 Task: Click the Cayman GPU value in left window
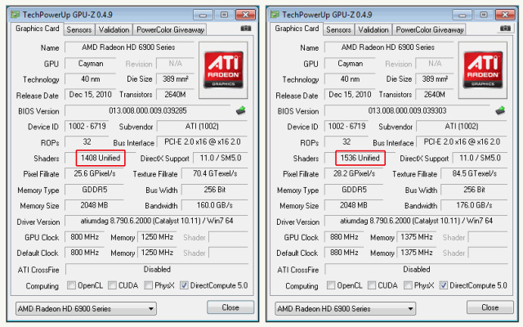91,64
